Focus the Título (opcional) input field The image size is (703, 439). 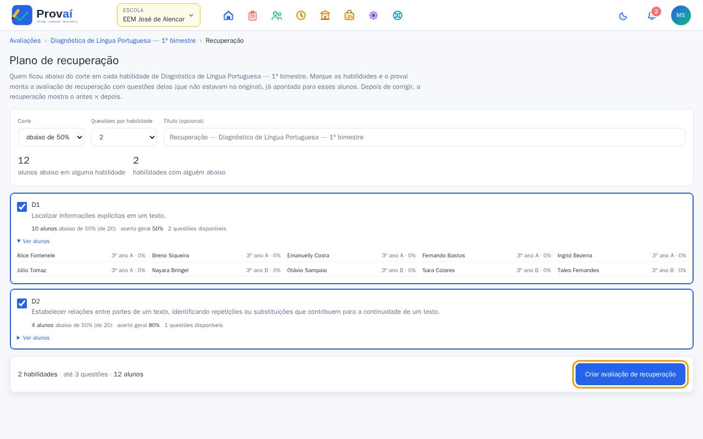[x=425, y=137]
